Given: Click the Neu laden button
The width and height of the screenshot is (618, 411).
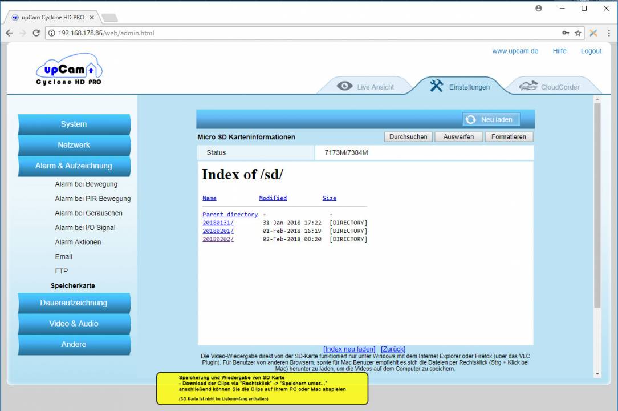Looking at the screenshot, I should (491, 120).
